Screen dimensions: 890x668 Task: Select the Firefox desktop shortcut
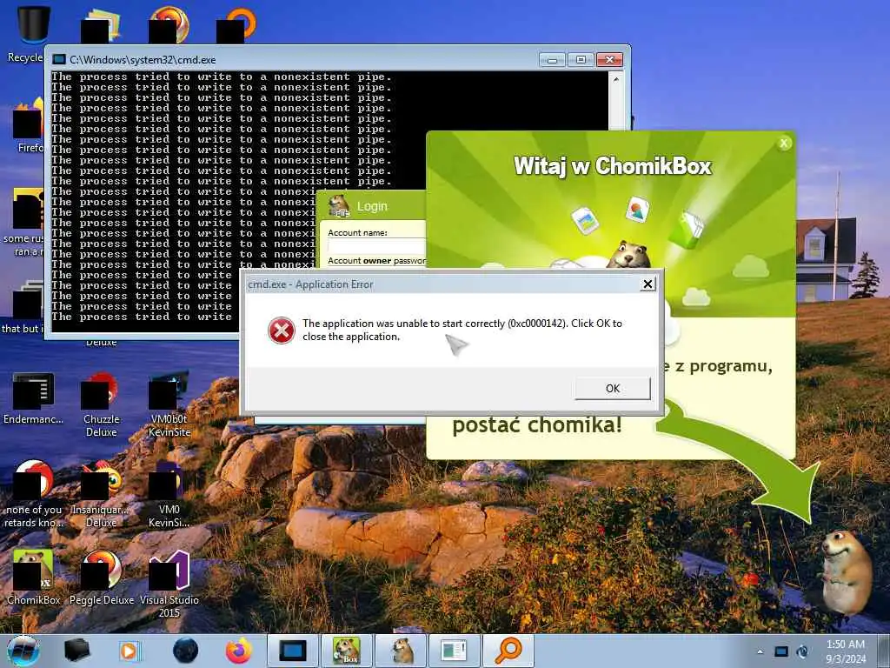[x=27, y=126]
